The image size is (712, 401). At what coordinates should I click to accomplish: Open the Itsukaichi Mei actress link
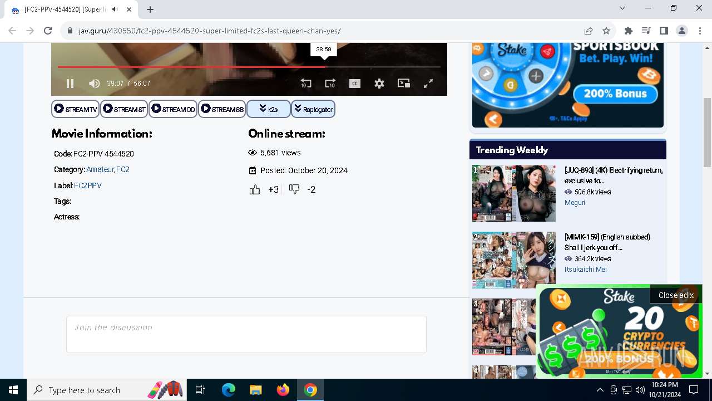[586, 270]
